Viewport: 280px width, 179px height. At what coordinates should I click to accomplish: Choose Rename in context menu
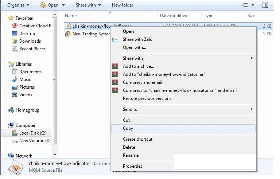143,155
